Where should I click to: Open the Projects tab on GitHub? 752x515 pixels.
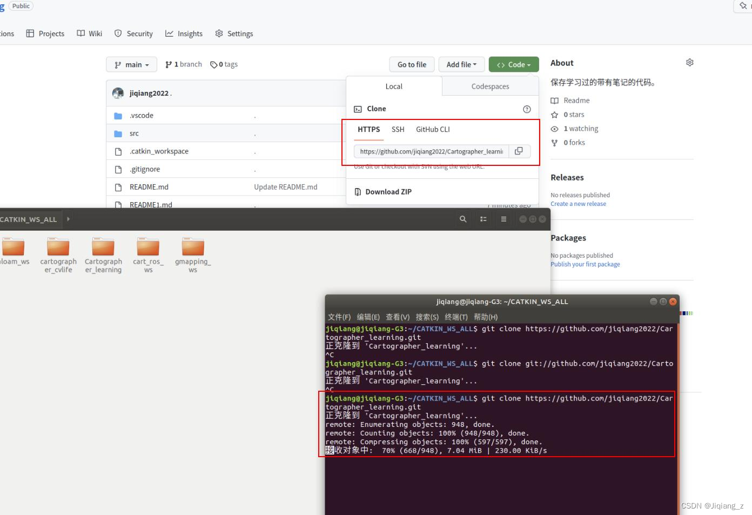45,34
